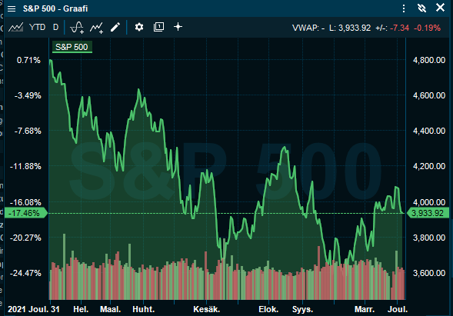Click the -3.49% percent axis label
This screenshot has width=453, height=316.
coord(28,95)
